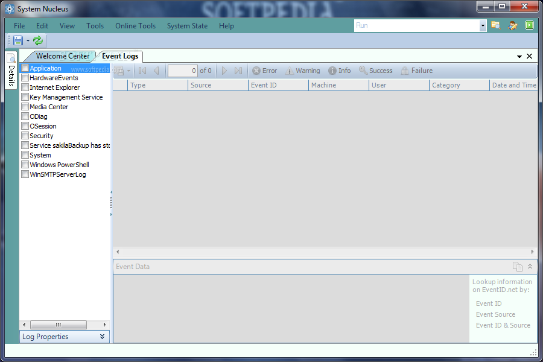Open the export icon dropdown arrow
Viewport: 543px width, 362px height.
(x=129, y=71)
